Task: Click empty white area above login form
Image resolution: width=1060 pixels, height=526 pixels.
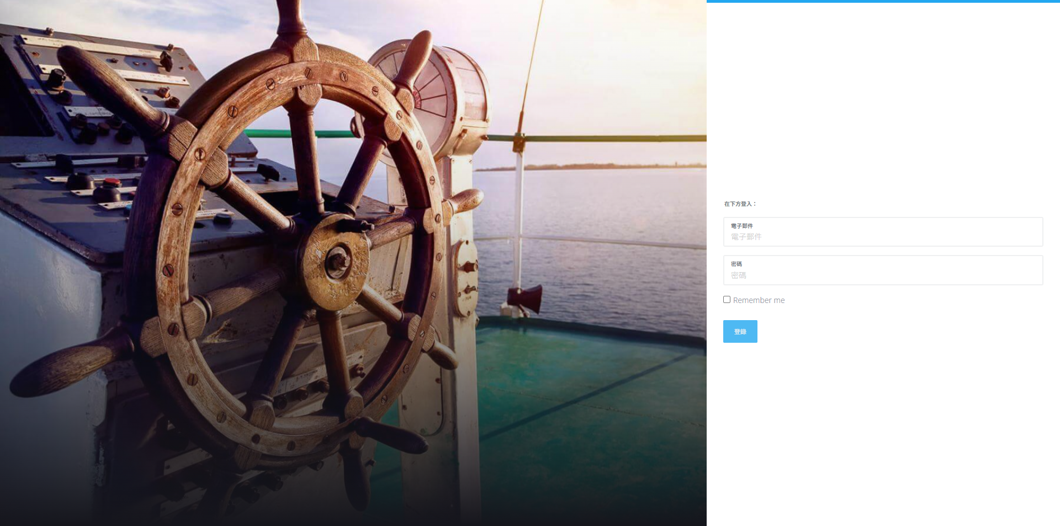Action: point(883,99)
